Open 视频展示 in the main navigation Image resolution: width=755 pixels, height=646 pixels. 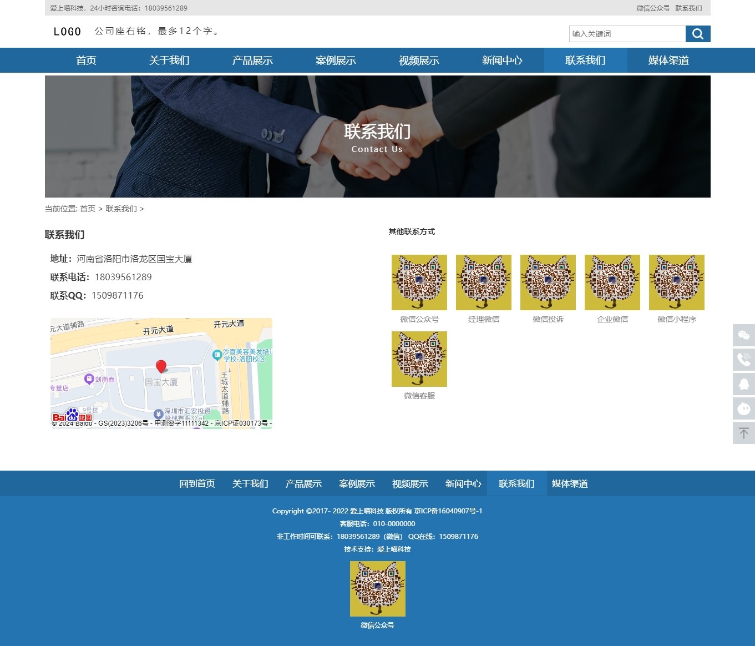pyautogui.click(x=419, y=60)
